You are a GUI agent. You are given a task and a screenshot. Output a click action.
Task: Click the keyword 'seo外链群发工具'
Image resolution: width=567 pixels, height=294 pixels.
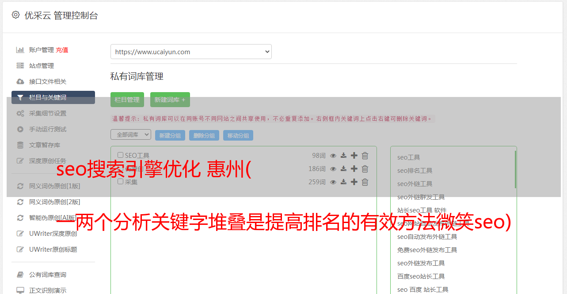(x=421, y=197)
